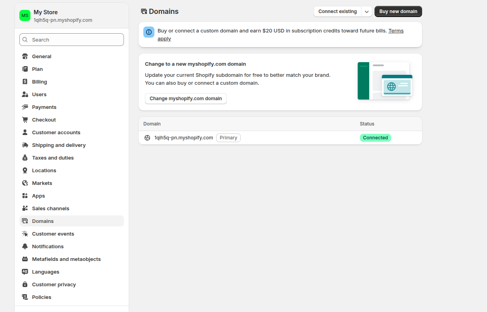This screenshot has width=487, height=312.
Task: Click the domain illustration thumbnail
Action: click(385, 81)
